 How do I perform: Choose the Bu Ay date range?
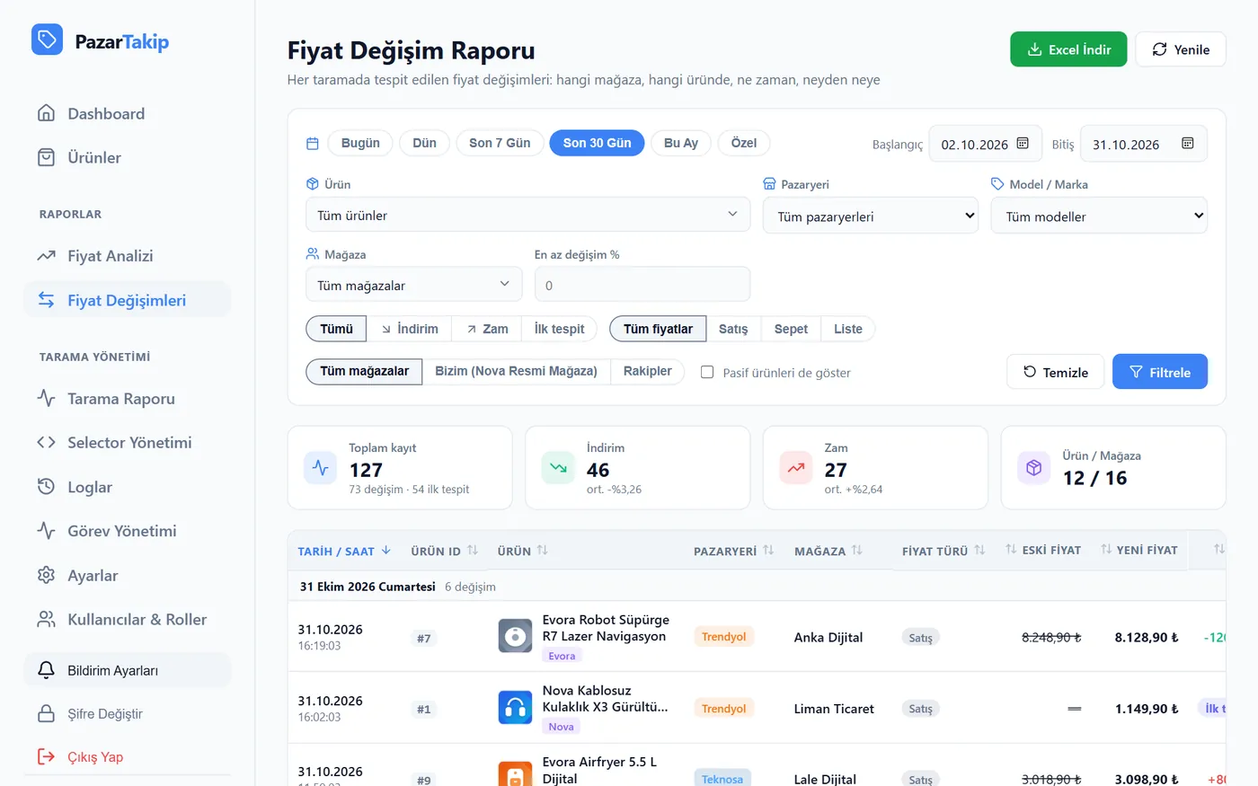[x=681, y=143]
